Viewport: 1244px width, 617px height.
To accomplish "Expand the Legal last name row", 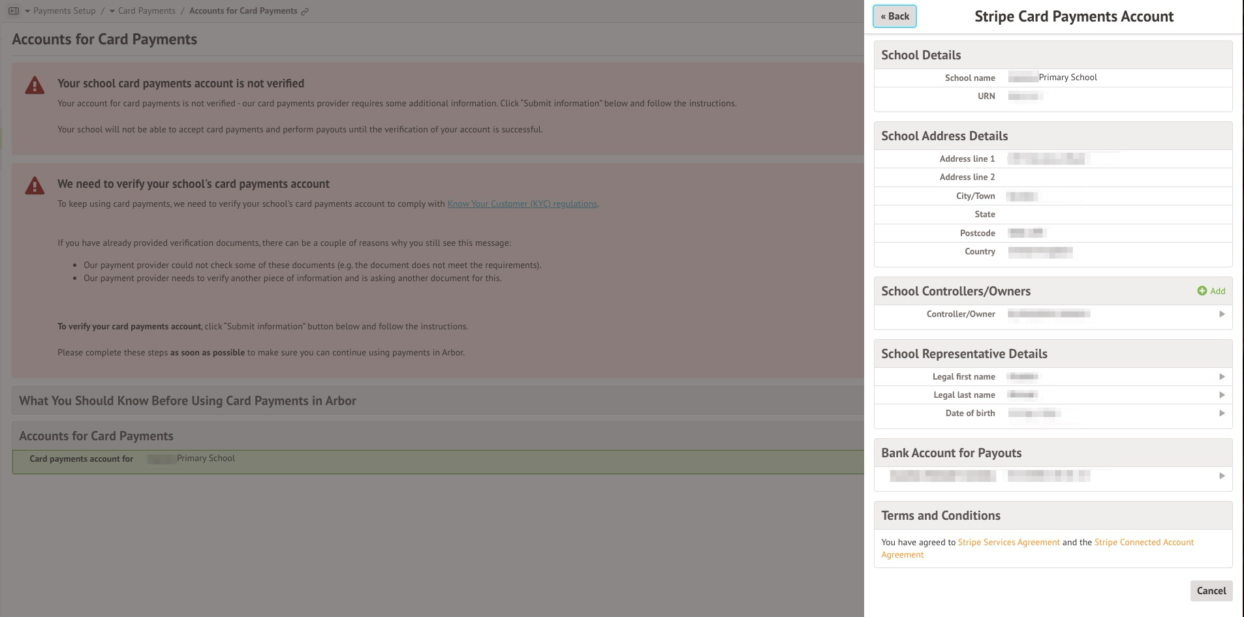I will point(1221,395).
